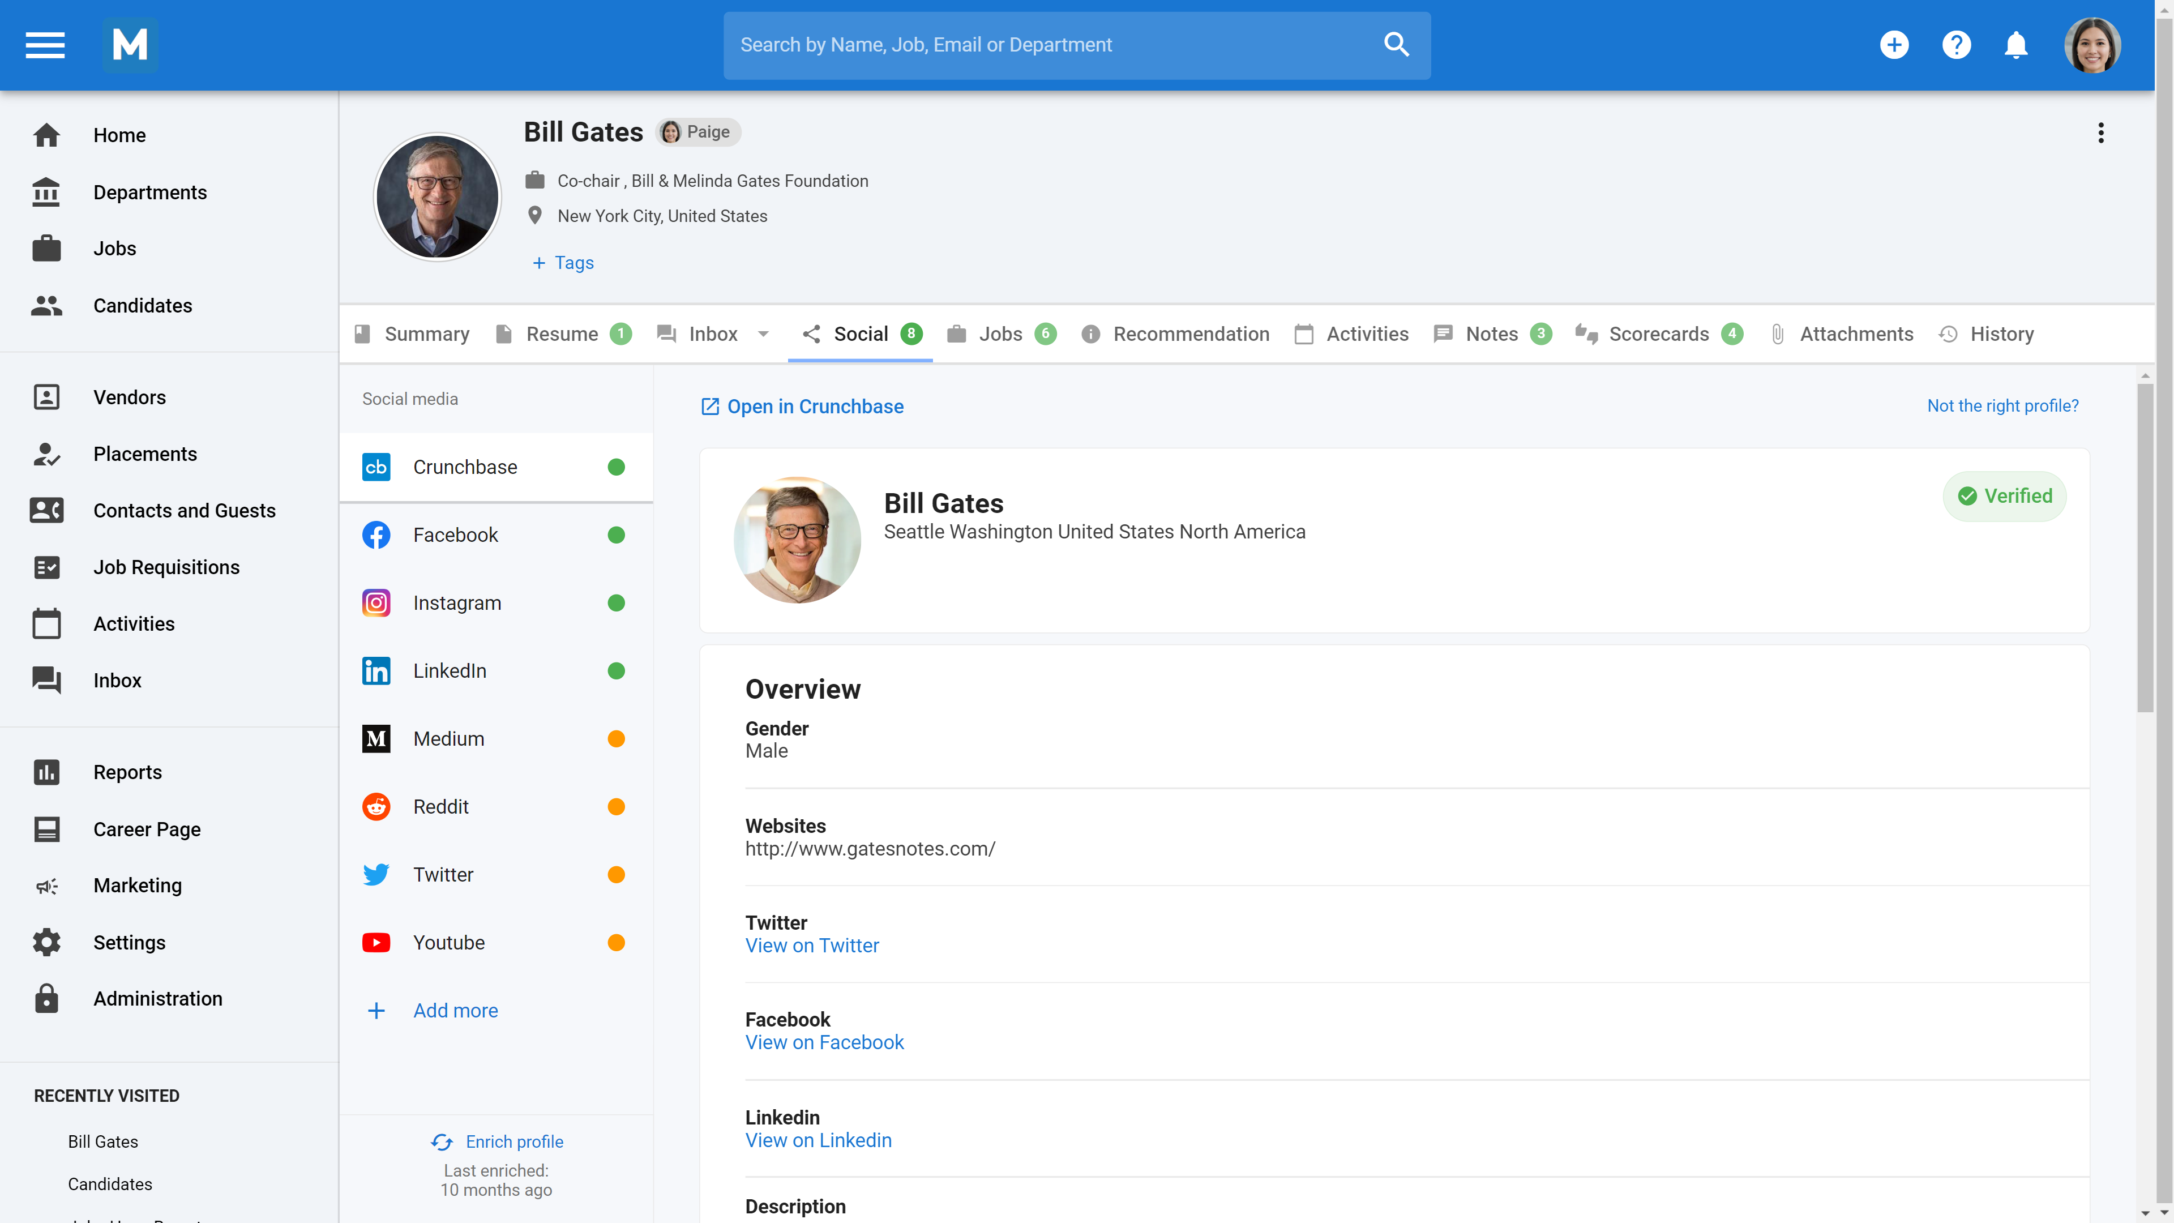Screen dimensions: 2174x1223
Task: Click the Enrich profile refresh icon
Action: (442, 1141)
